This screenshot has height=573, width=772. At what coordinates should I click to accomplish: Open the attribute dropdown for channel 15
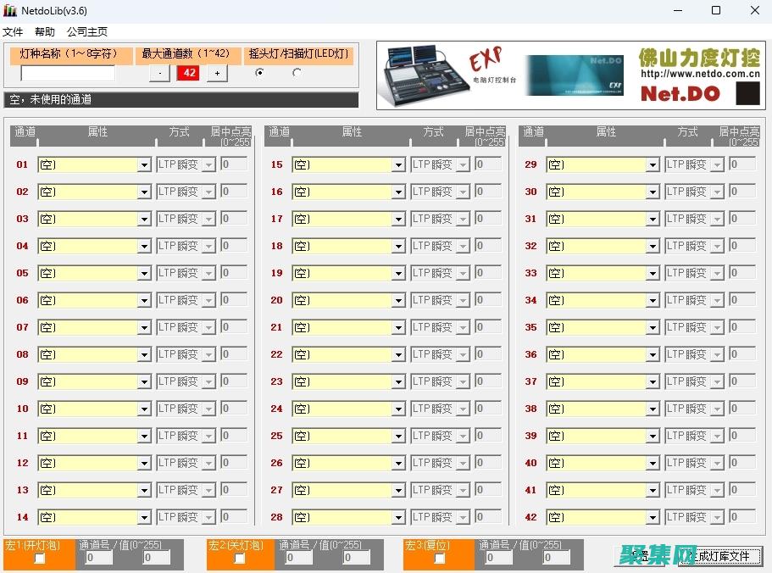(398, 165)
